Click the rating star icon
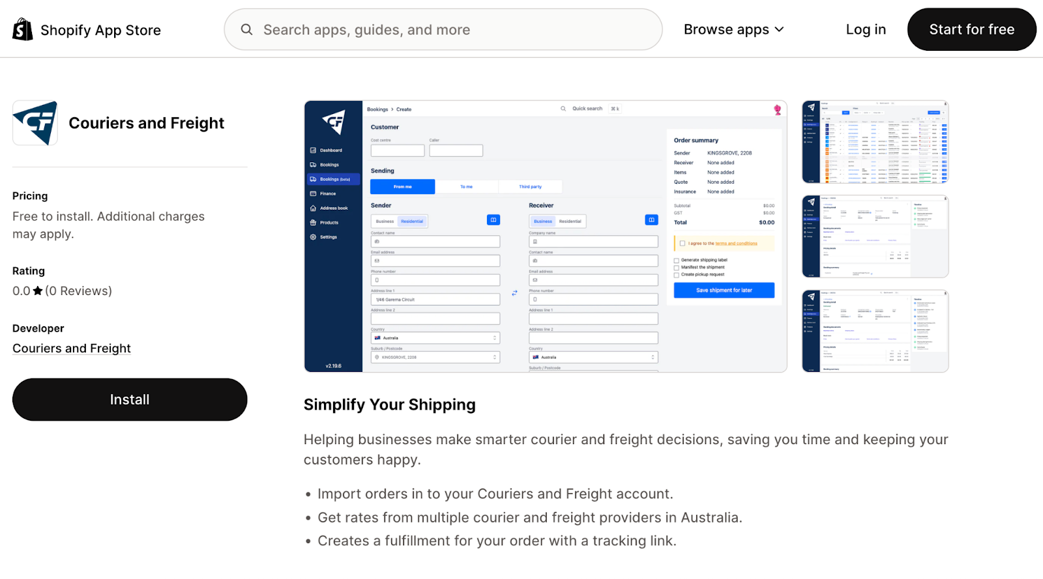 pos(38,291)
